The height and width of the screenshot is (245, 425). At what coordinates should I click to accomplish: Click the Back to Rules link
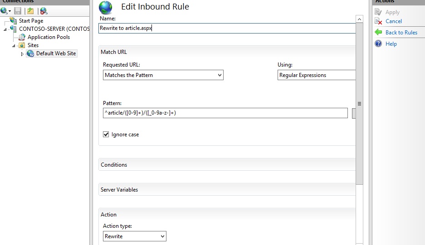tap(401, 33)
